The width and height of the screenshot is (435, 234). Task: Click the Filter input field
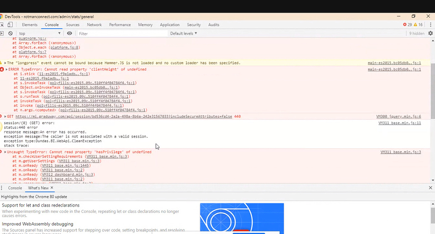click(x=122, y=33)
